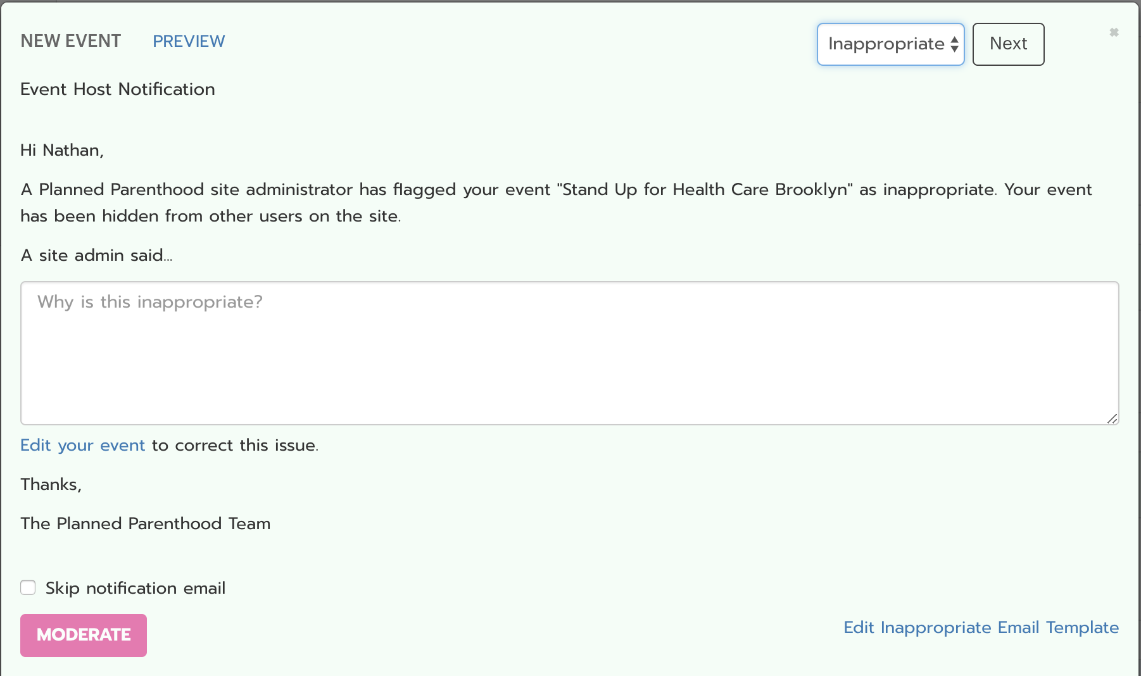The height and width of the screenshot is (676, 1141).
Task: Open the Inappropriate status dropdown
Action: pos(890,44)
